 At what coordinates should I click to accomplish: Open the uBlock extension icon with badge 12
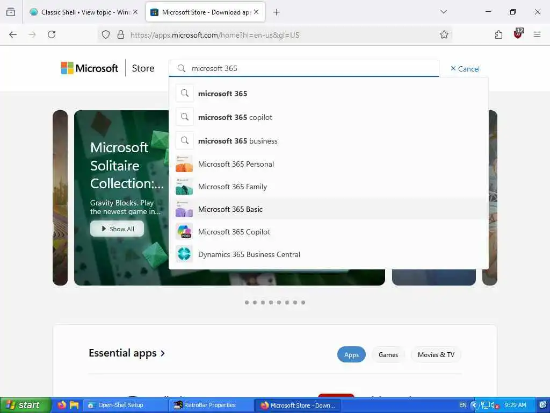coord(518,34)
